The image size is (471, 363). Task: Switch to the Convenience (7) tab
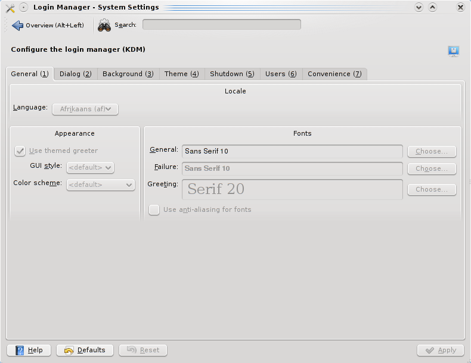tap(334, 74)
